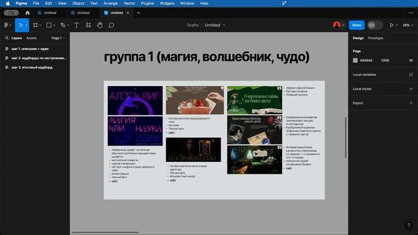
Task: Toggle the window sidebar pill control
Action: point(11,13)
